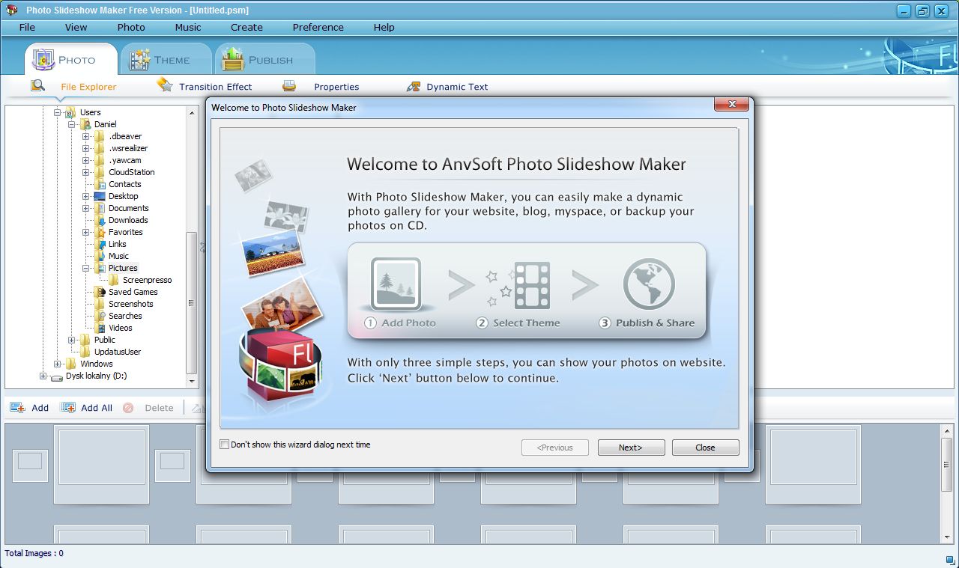The width and height of the screenshot is (959, 568).
Task: Select the .yawcam folder in tree
Action: (125, 160)
